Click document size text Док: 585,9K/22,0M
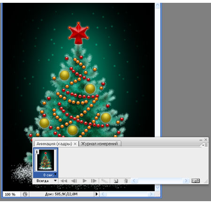 [61, 194]
